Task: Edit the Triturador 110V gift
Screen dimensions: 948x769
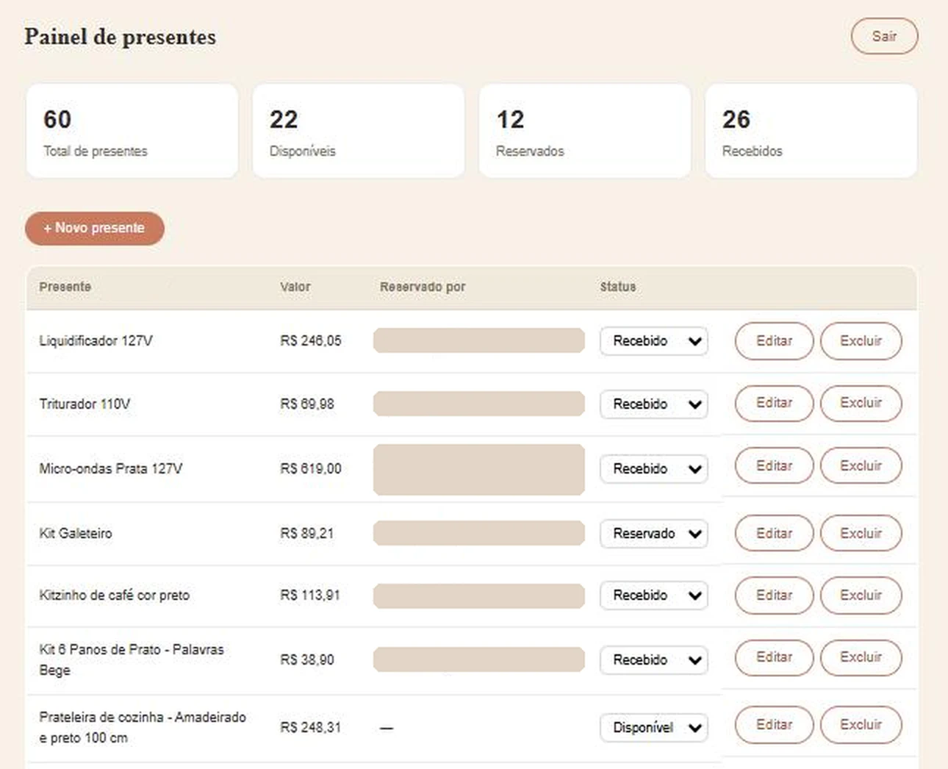Action: pos(774,403)
